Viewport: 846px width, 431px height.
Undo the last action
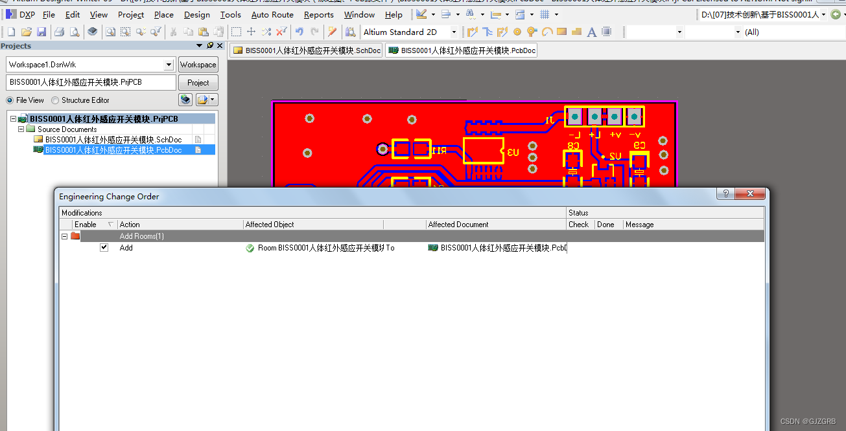pyautogui.click(x=299, y=32)
